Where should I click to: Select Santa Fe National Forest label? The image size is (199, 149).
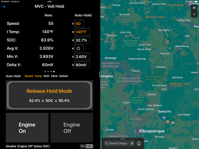click(x=138, y=100)
